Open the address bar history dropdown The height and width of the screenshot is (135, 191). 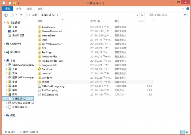[x=137, y=15]
